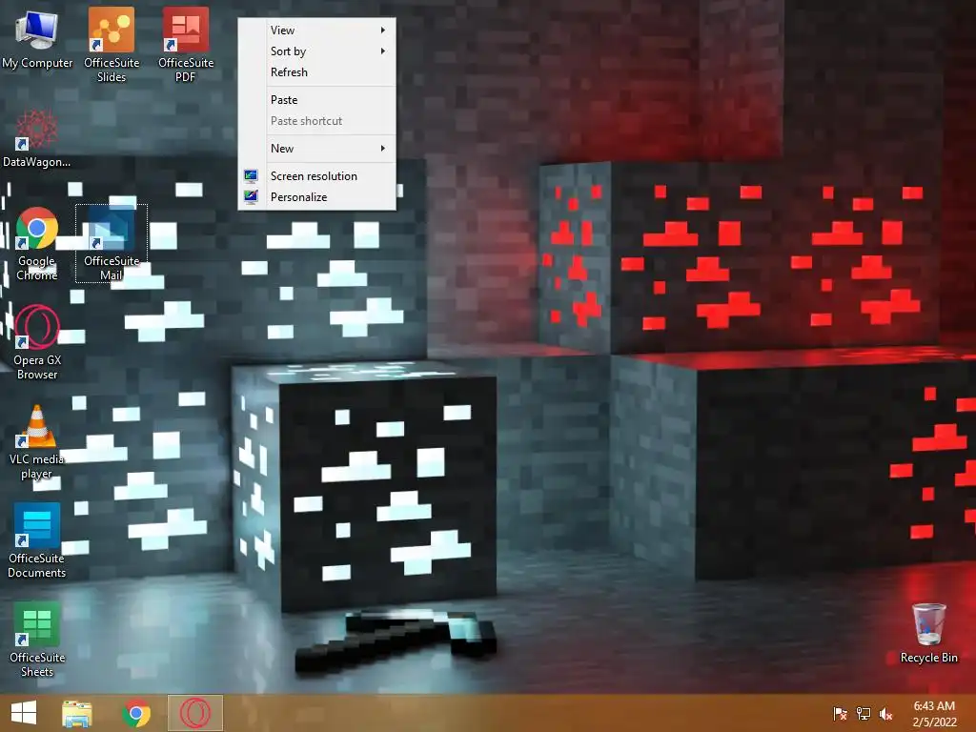The width and height of the screenshot is (976, 732).
Task: Select the OfficeSuite Slides shortcut
Action: 112,45
